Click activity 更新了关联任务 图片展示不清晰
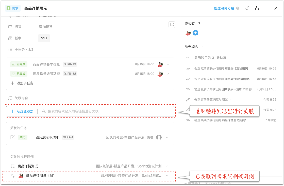This screenshot has height=186, width=284. coord(223,89)
